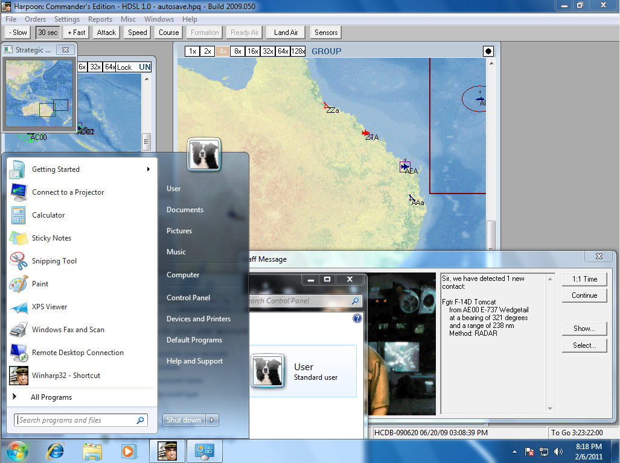Select the AAa unit on the map
The height and width of the screenshot is (463, 620).
(x=412, y=198)
